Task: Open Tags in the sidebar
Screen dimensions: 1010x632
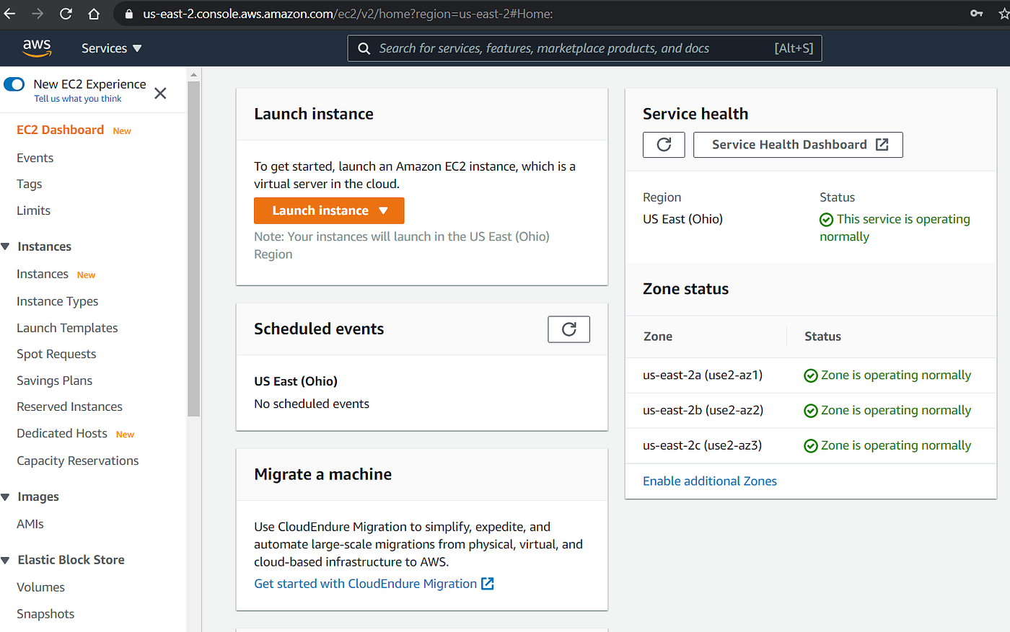Action: (29, 184)
